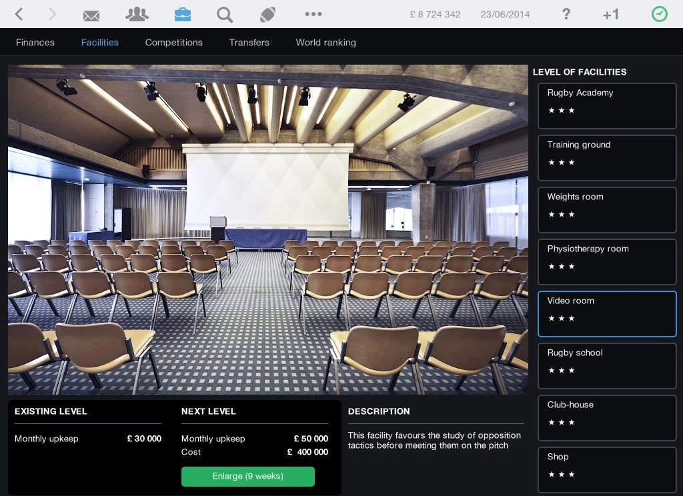Select the Rugby Academy facility

click(606, 105)
